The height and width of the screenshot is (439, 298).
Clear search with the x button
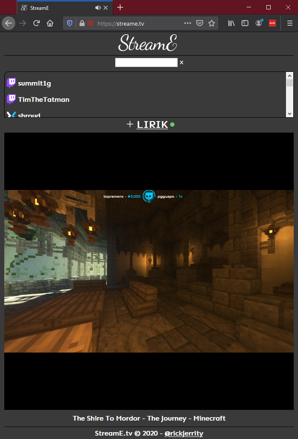182,62
